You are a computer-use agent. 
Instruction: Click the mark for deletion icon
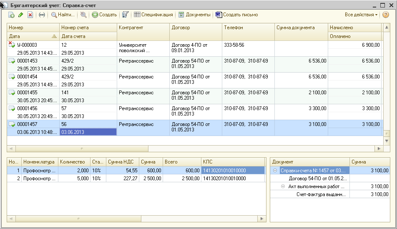tap(30, 15)
